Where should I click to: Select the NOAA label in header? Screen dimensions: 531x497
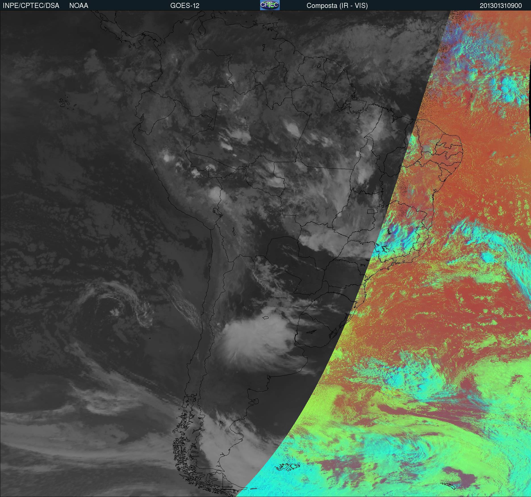click(79, 6)
